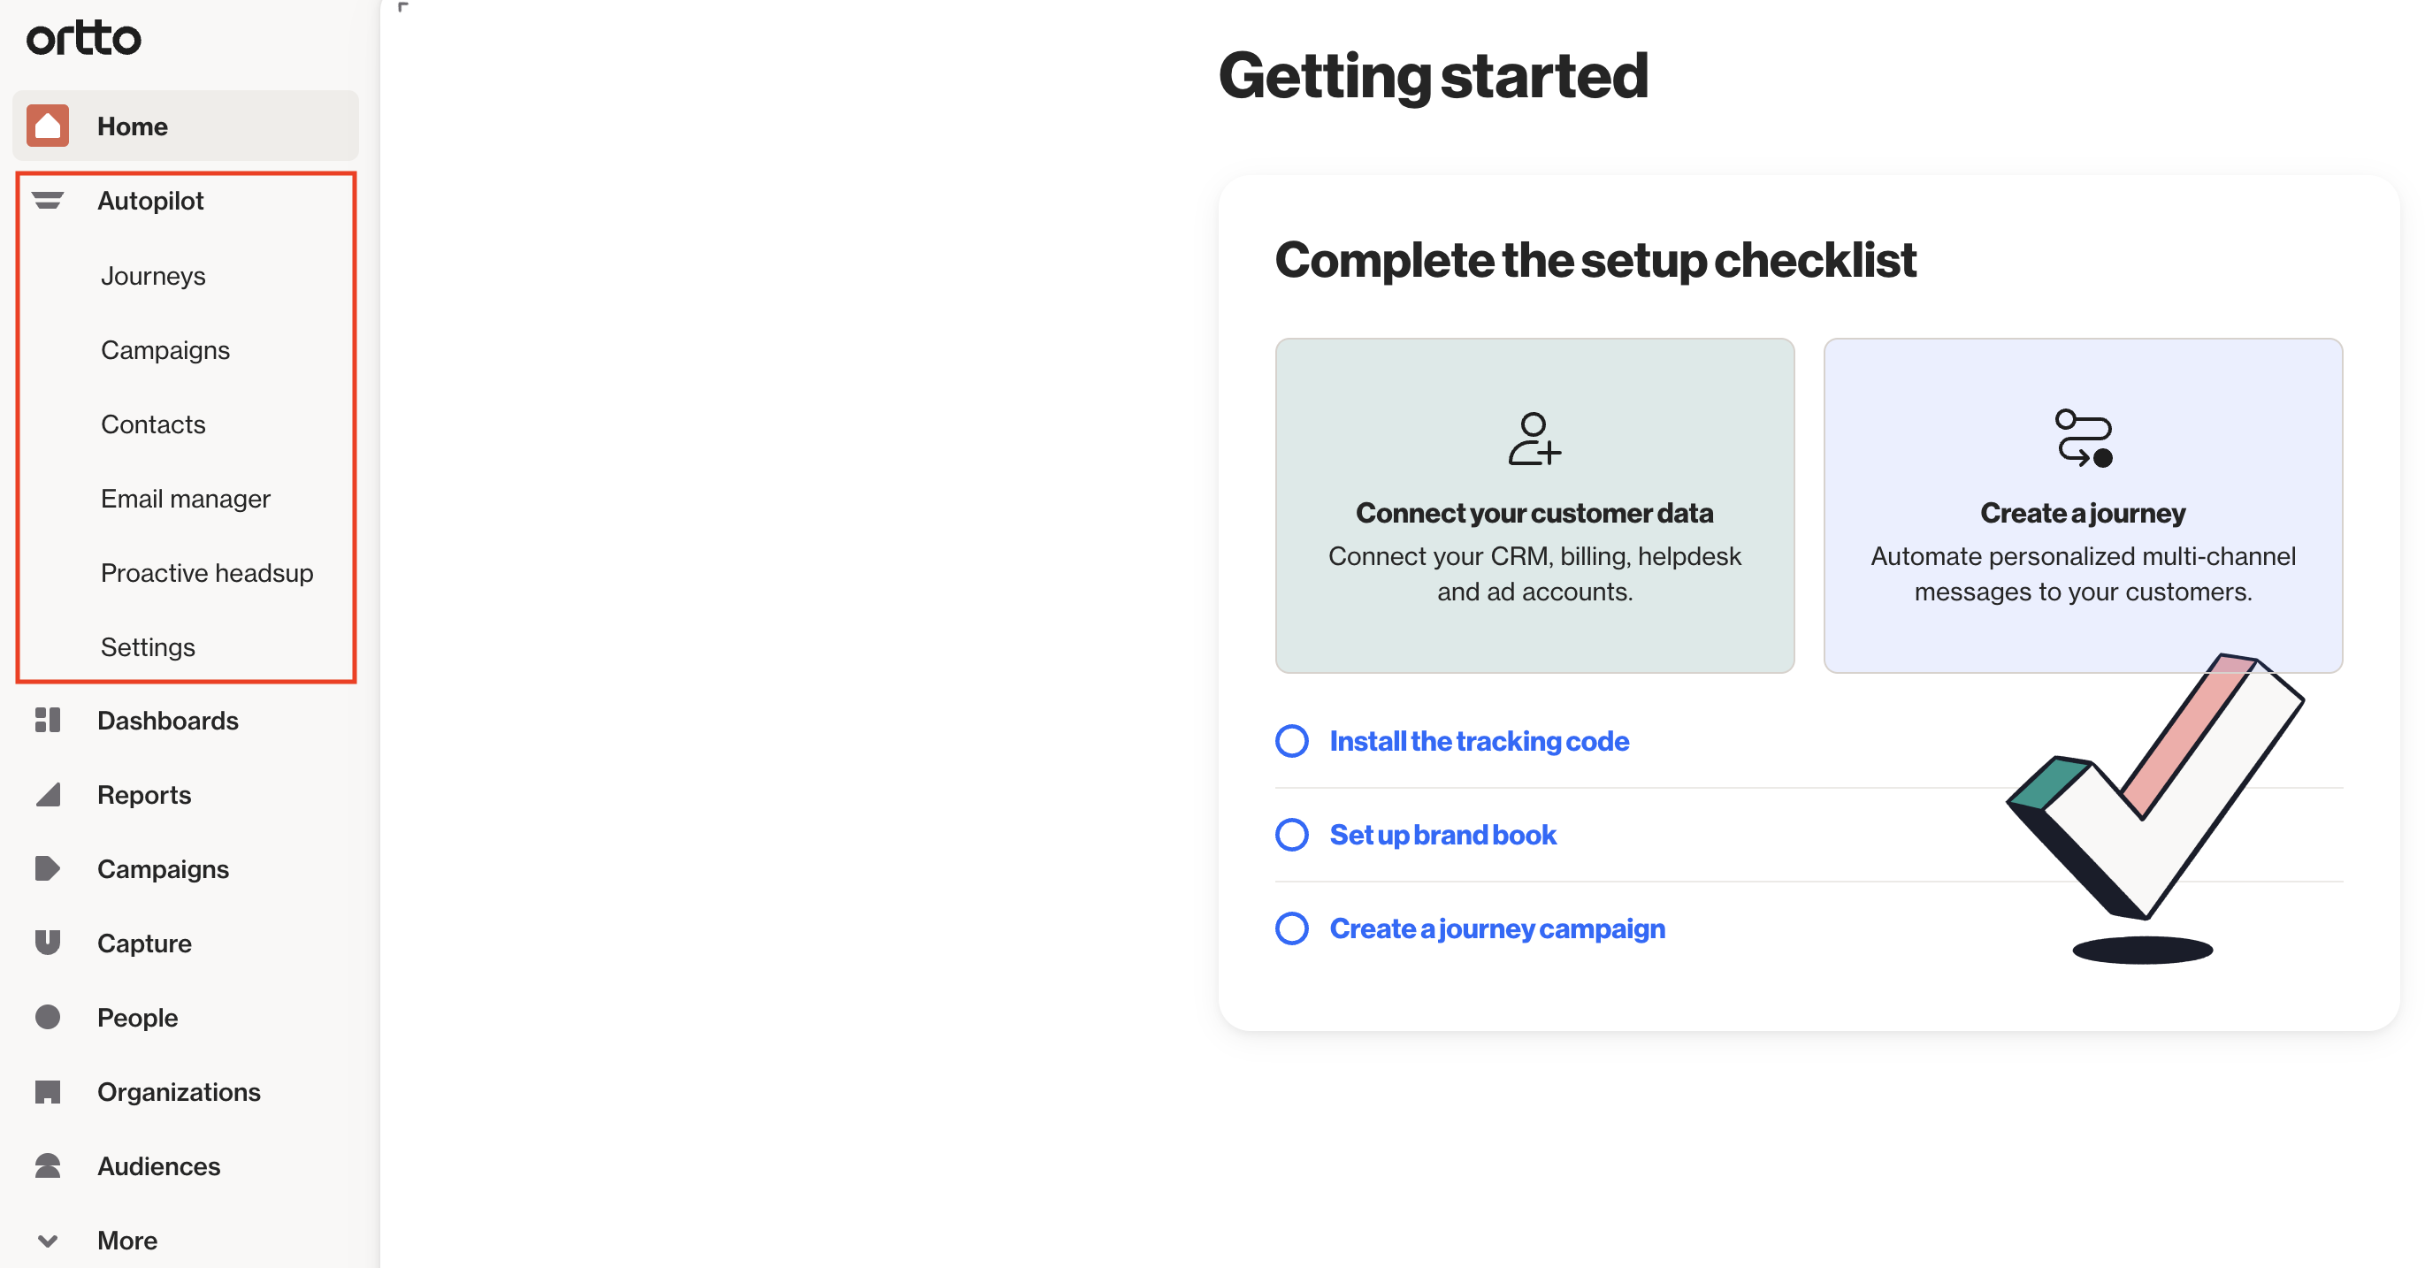Click the Audiences icon in sidebar
Image resolution: width=2425 pixels, height=1268 pixels.
pyautogui.click(x=47, y=1165)
